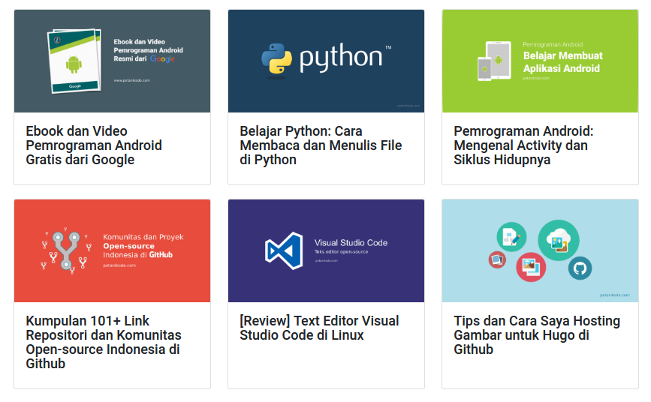Open Belajar Python: Cara Membaca dan Menulis File
Image resolution: width=651 pixels, height=402 pixels.
click(321, 145)
